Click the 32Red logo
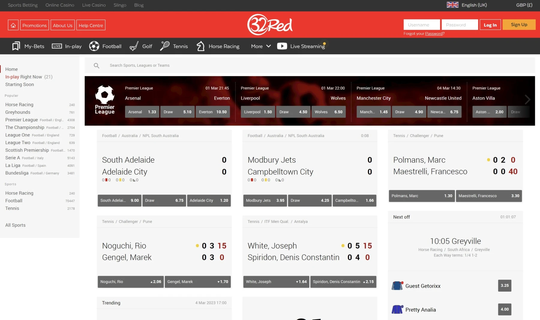Image resolution: width=540 pixels, height=320 pixels. (270, 25)
